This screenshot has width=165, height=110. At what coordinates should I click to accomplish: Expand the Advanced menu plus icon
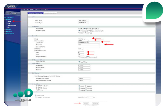(5, 32)
